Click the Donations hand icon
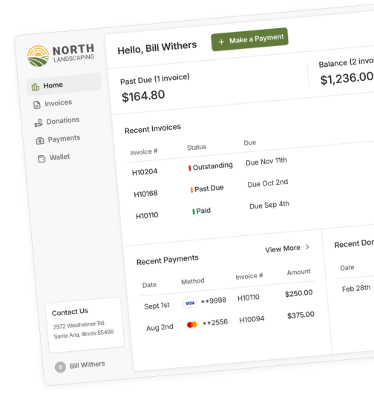The height and width of the screenshot is (394, 374). pyautogui.click(x=39, y=123)
